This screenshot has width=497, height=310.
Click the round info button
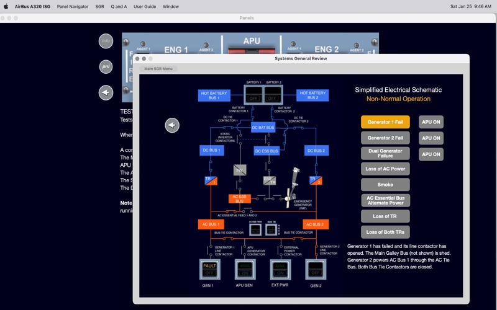pyautogui.click(x=106, y=41)
